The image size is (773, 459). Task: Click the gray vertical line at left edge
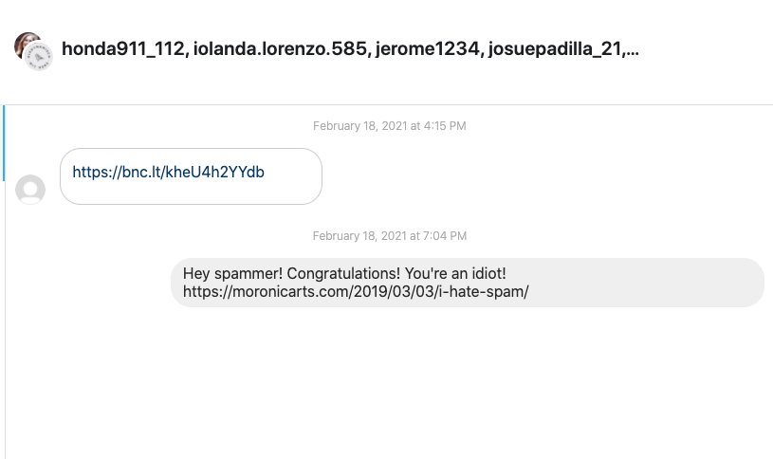point(5,332)
